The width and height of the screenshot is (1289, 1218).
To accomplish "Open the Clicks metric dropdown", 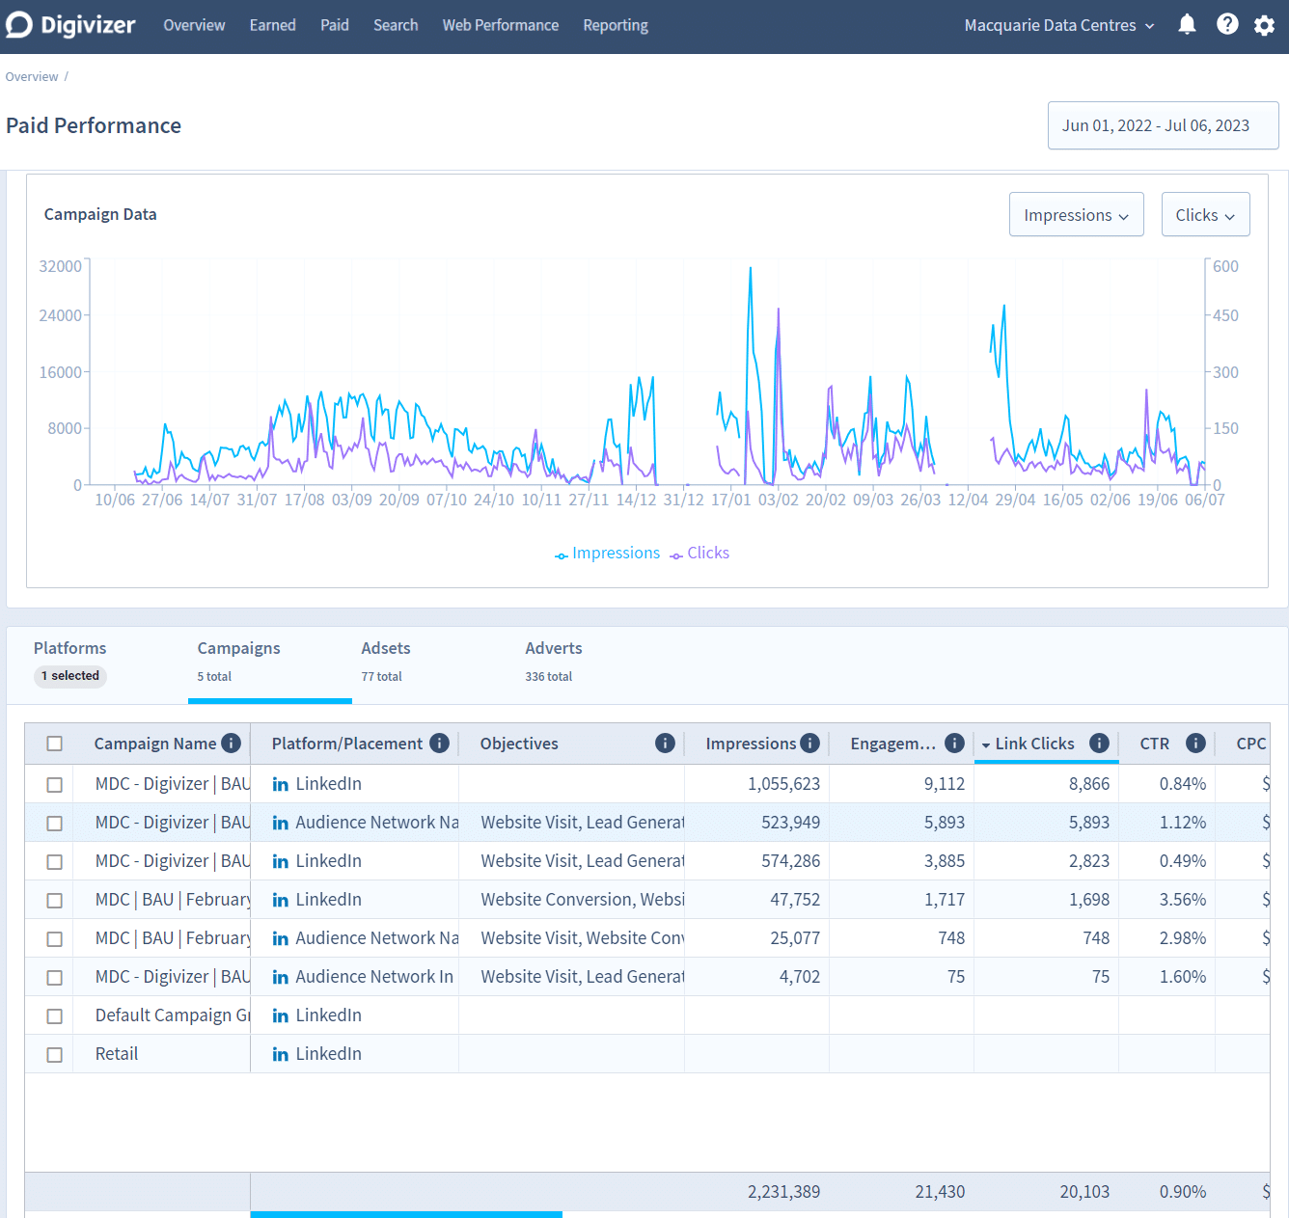I will pyautogui.click(x=1205, y=214).
